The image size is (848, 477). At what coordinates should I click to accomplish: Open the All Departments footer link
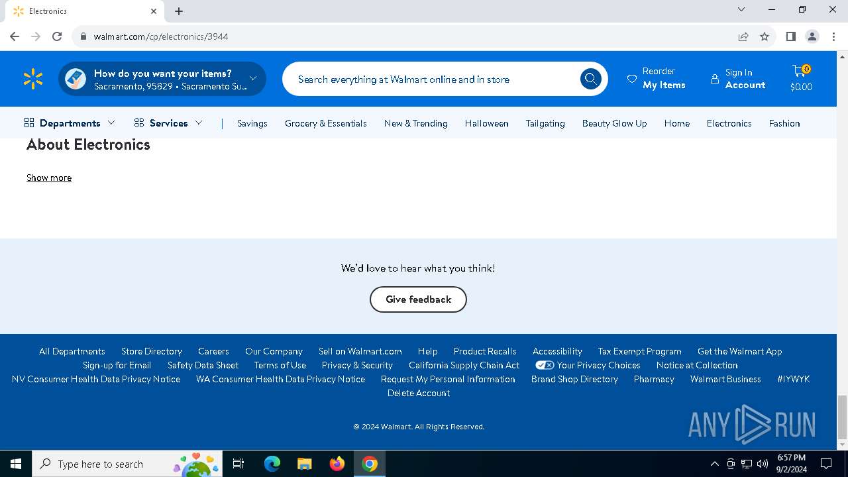(72, 351)
